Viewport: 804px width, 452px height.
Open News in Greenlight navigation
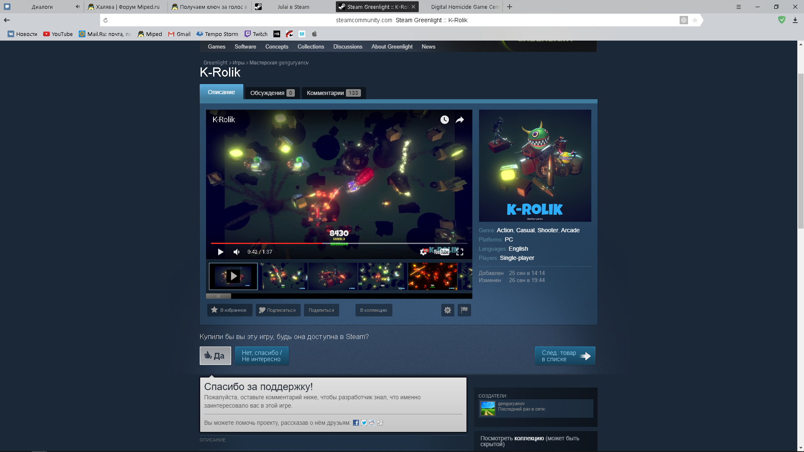point(428,46)
